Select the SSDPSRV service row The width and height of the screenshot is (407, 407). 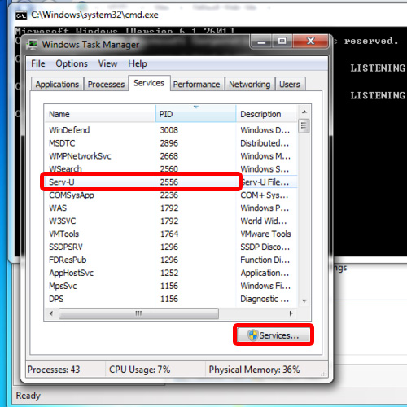[171, 247]
